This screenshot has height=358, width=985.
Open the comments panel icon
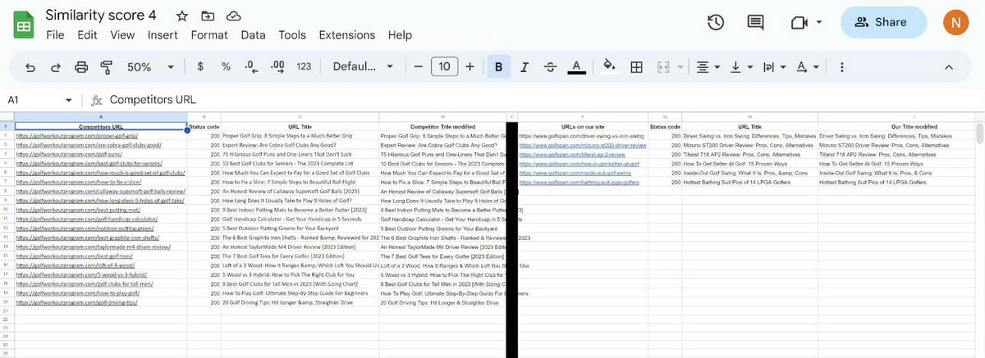[755, 22]
